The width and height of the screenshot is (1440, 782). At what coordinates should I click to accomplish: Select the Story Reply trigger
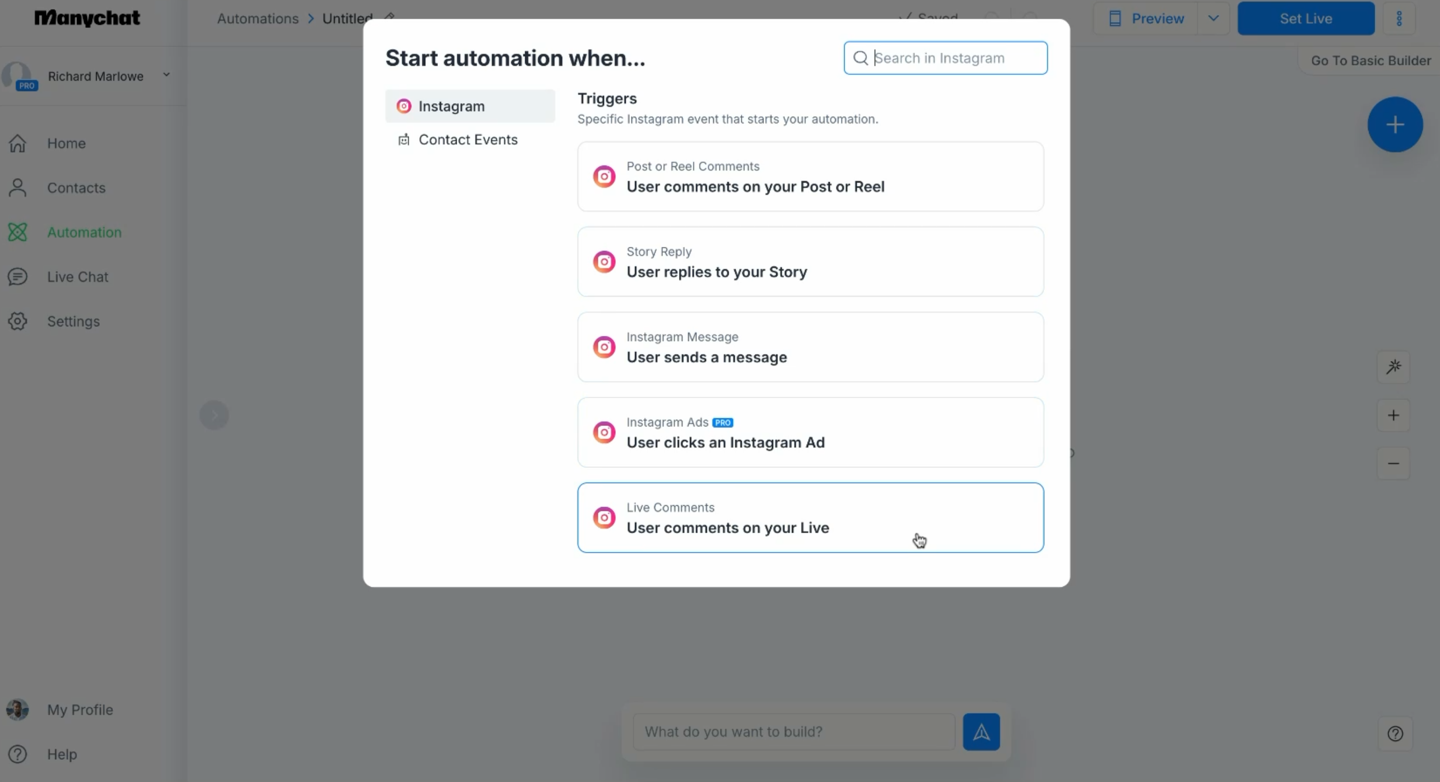click(x=810, y=262)
